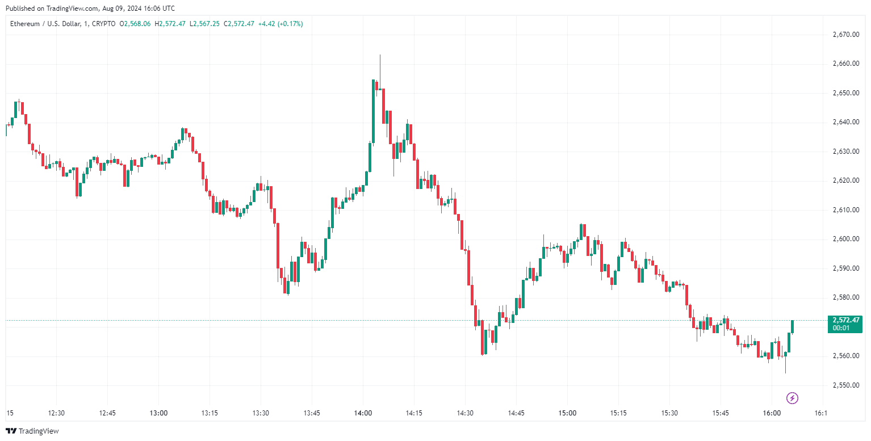The width and height of the screenshot is (871, 441).
Task: Click the Published on TradingView.com header text
Action: tap(90, 9)
